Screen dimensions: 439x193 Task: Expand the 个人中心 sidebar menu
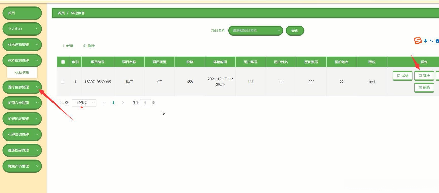tap(22, 29)
